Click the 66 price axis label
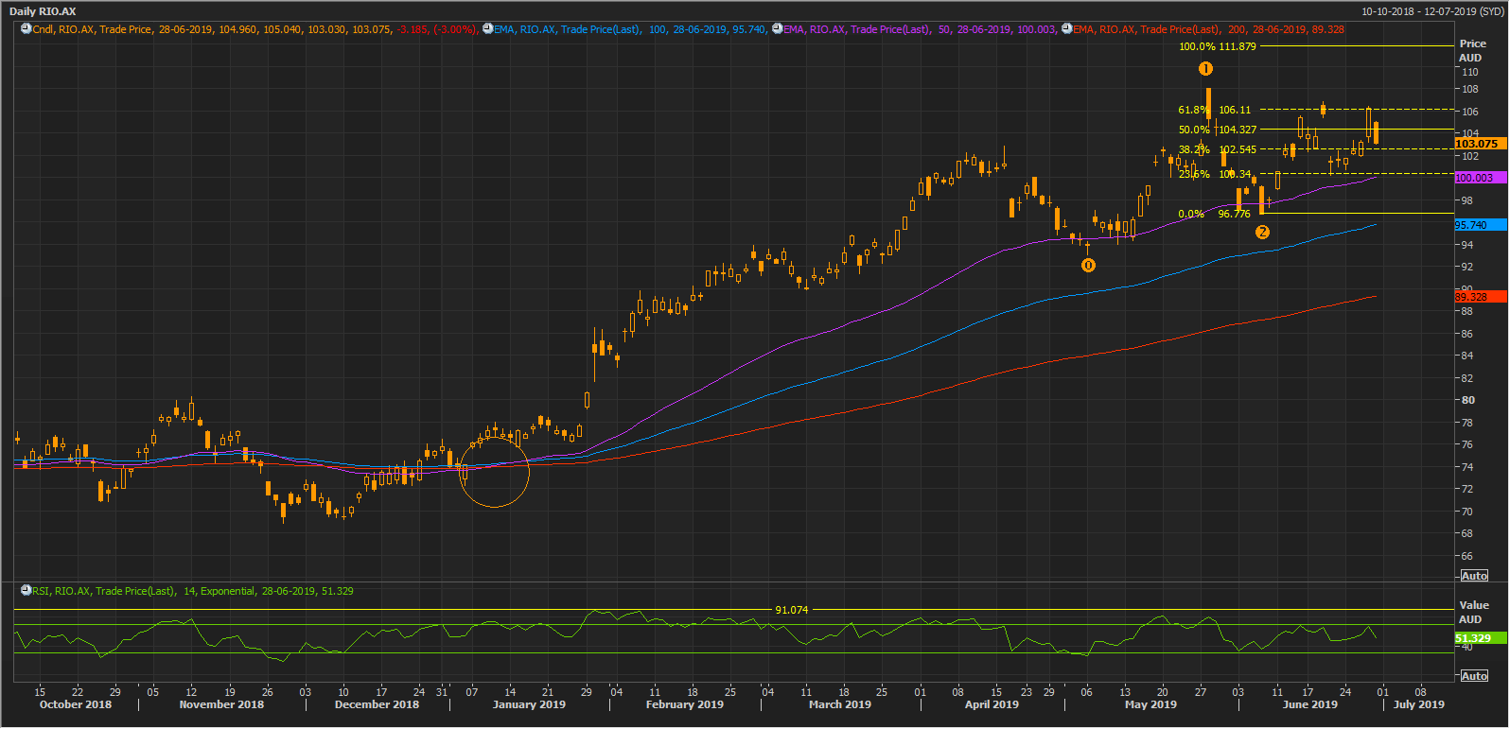1510x729 pixels. (1467, 556)
